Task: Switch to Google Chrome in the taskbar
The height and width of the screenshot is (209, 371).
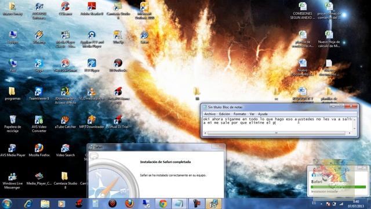Action: pyautogui.click(x=163, y=204)
